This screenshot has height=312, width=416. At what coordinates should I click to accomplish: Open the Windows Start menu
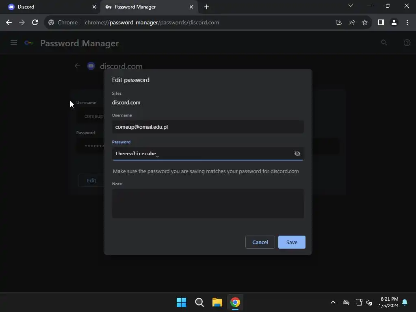pyautogui.click(x=182, y=302)
